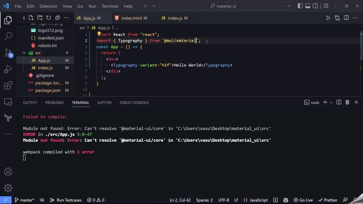Open errors and warnings count
This screenshot has height=204, width=363.
tap(96, 200)
